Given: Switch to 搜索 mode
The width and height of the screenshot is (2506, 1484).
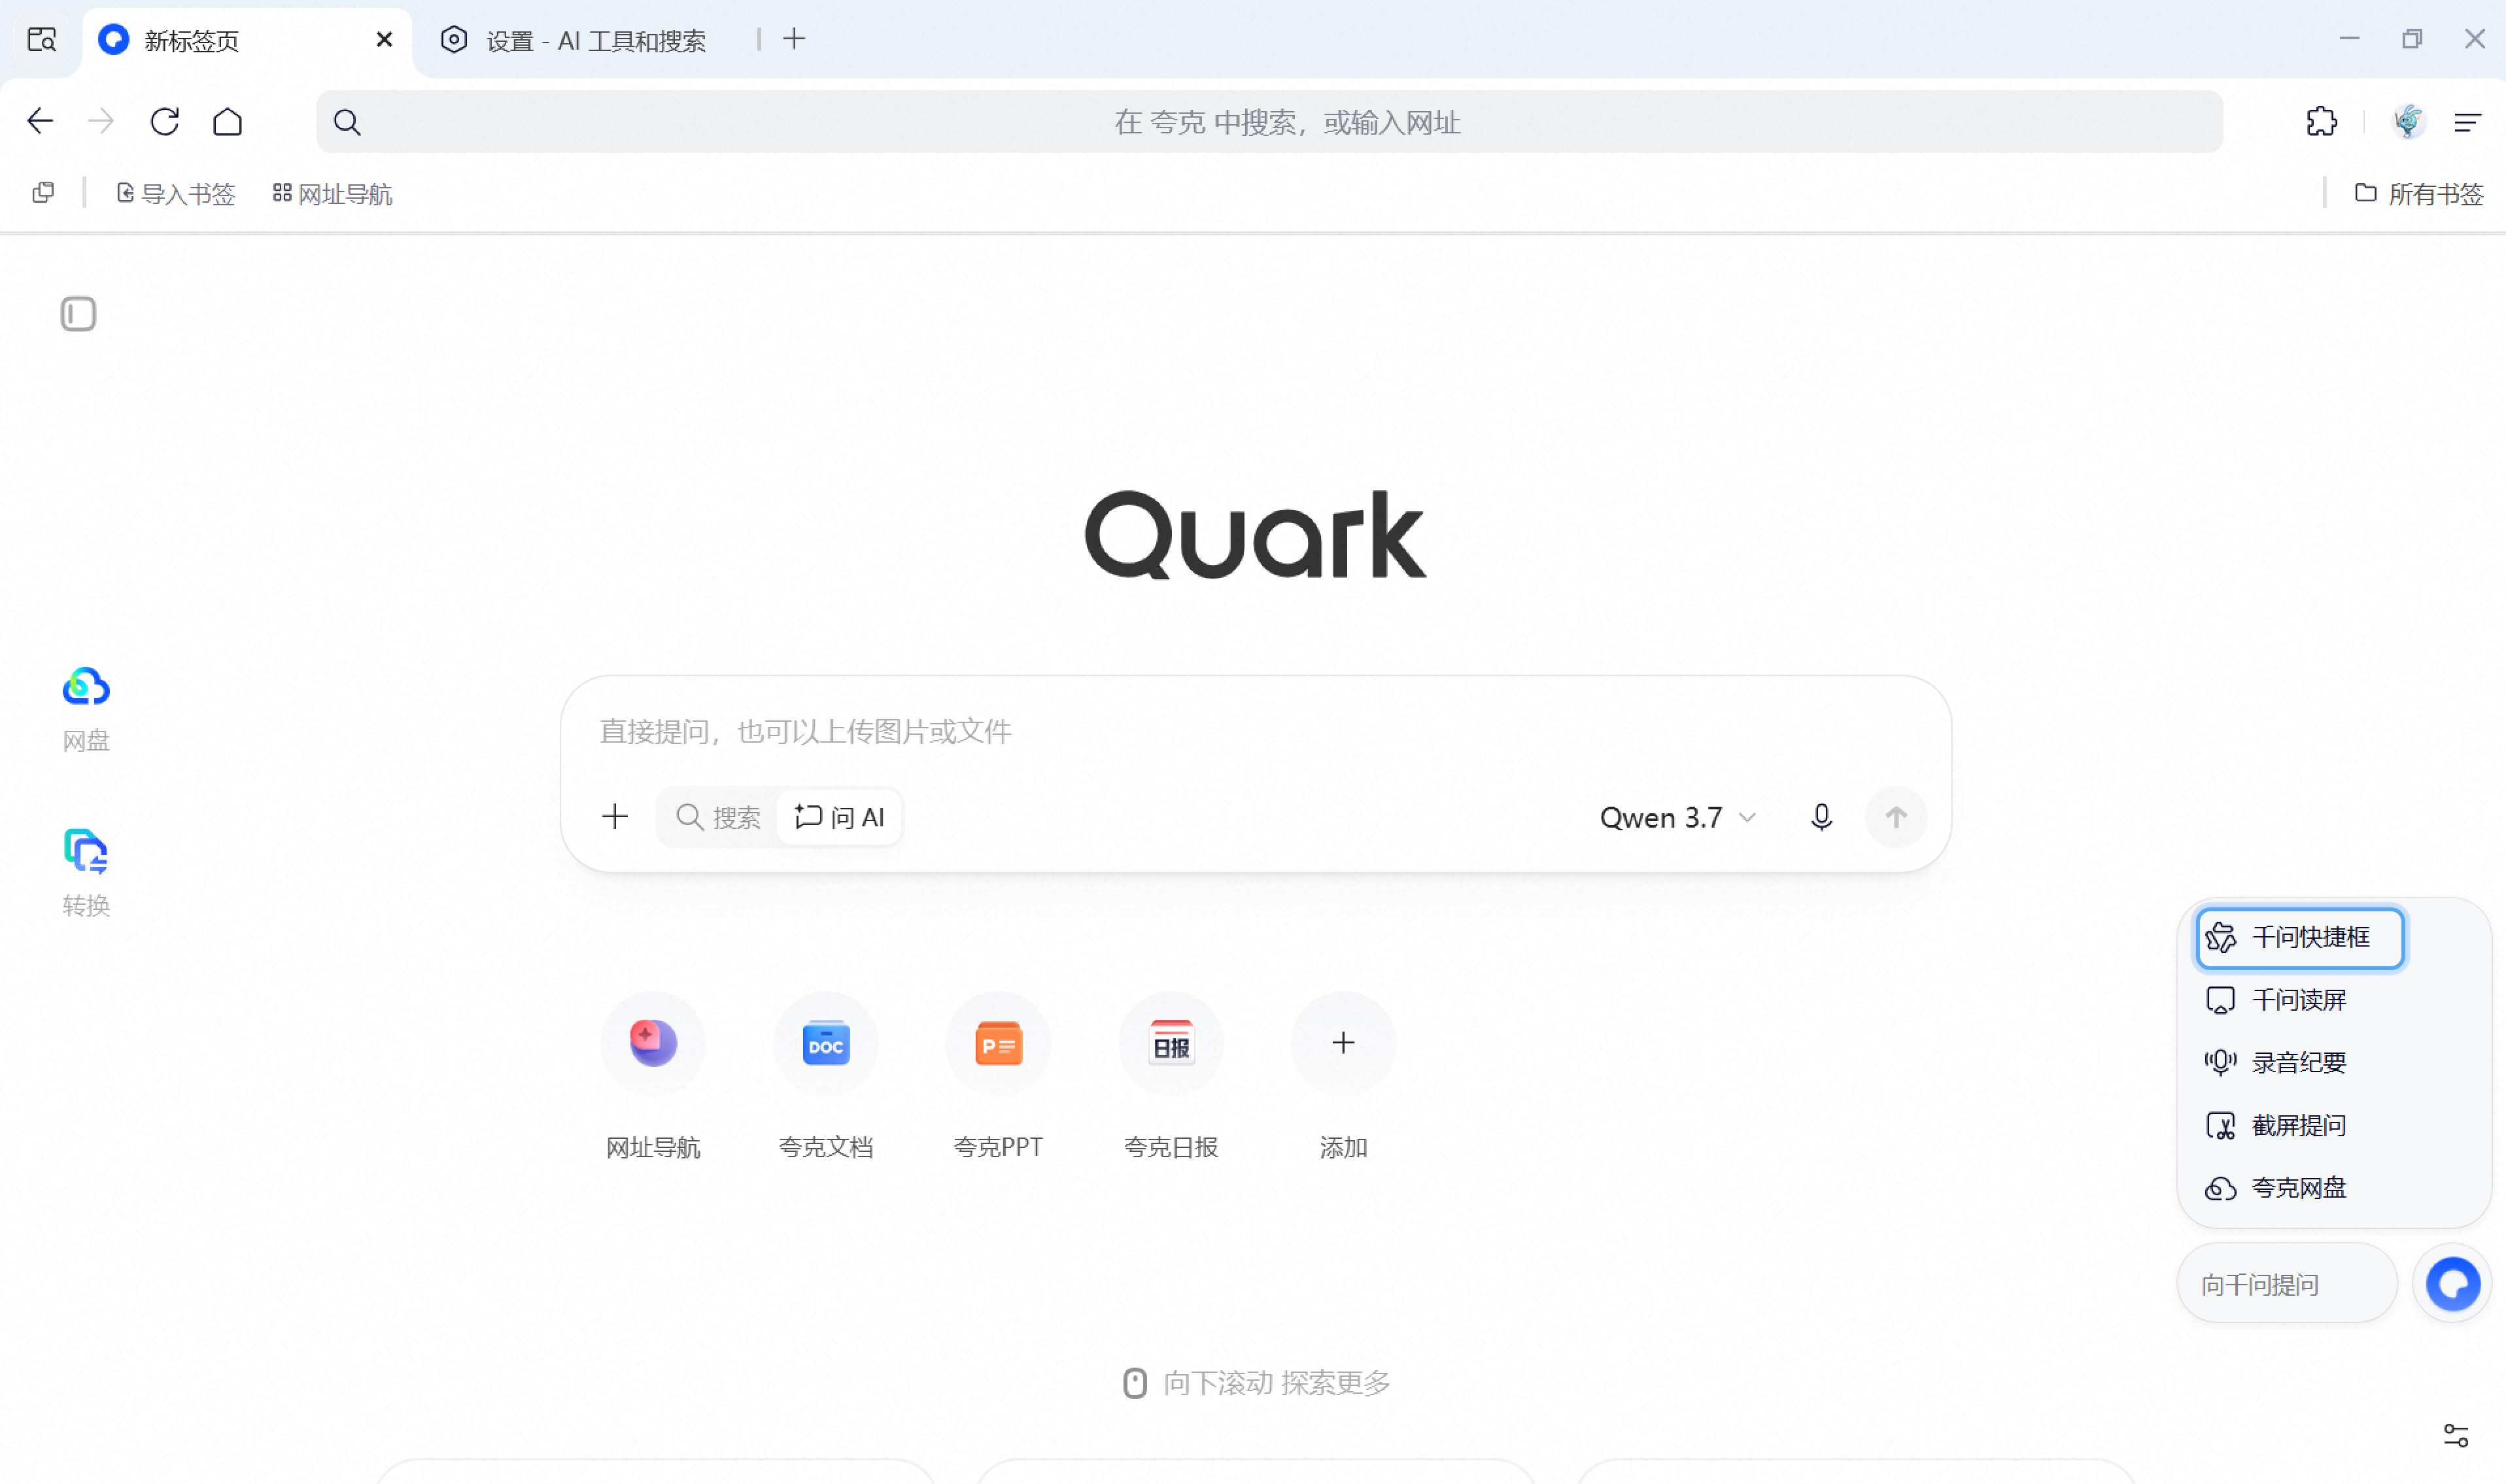Looking at the screenshot, I should pyautogui.click(x=718, y=818).
